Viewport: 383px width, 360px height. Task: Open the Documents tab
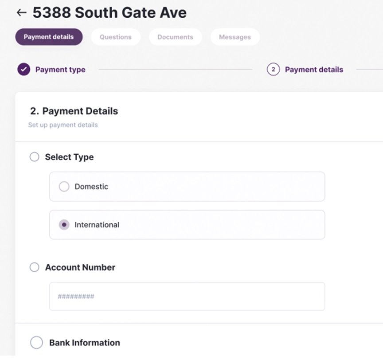[x=175, y=37]
